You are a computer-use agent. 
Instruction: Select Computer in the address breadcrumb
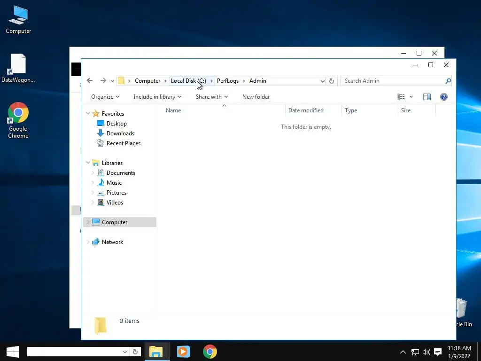[x=147, y=81]
